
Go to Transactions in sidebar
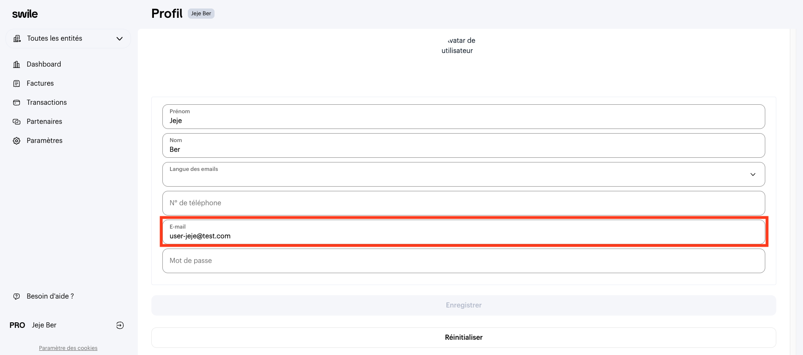[47, 103]
